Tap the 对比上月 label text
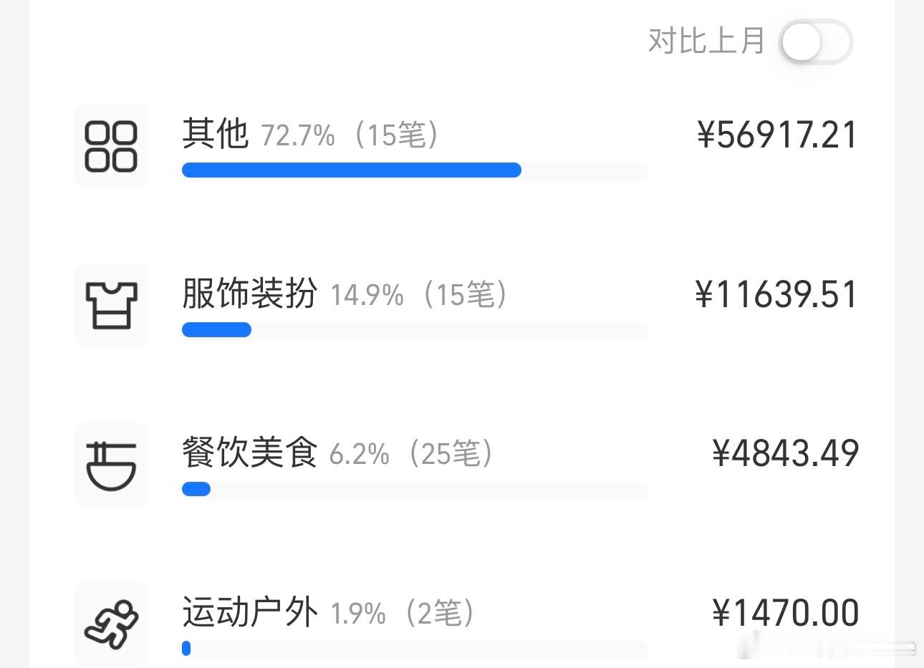Viewport: 924px width, 668px height. pyautogui.click(x=706, y=41)
